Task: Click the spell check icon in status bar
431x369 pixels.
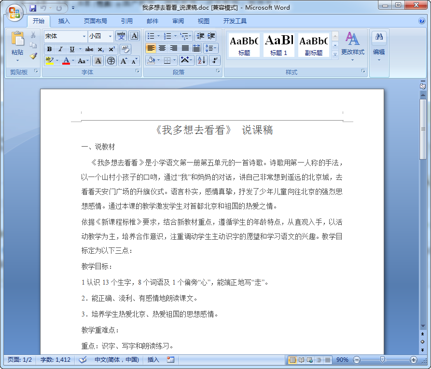Action: (82, 359)
